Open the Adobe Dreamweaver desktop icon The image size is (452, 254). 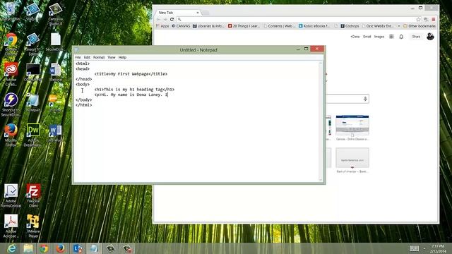[x=33, y=135]
